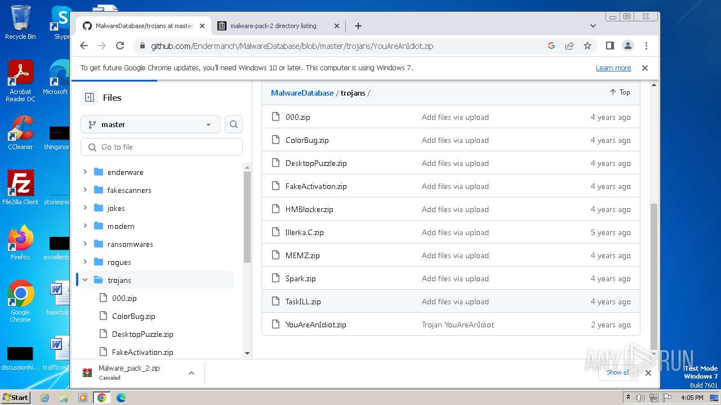This screenshot has width=721, height=405.
Task: Open Malware_pack_2.zip download options arrow
Action: point(192,372)
